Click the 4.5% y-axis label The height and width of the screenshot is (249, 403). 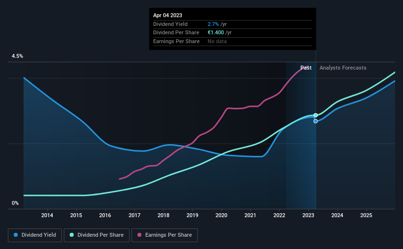pos(17,56)
